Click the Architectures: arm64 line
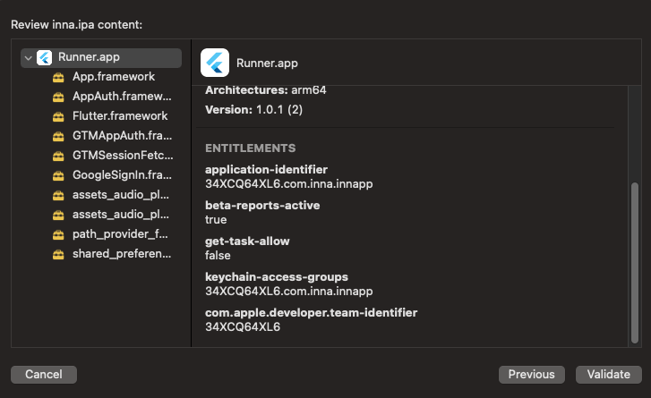Viewport: 651px width, 398px height. coord(266,90)
